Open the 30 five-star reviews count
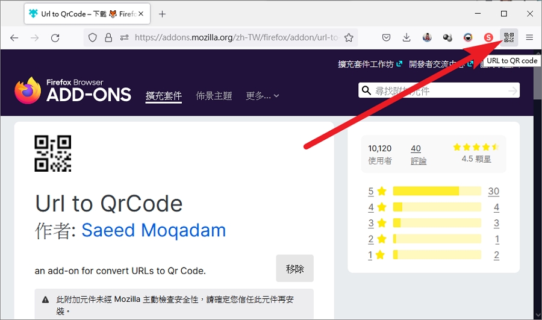Image resolution: width=542 pixels, height=320 pixels. click(494, 191)
